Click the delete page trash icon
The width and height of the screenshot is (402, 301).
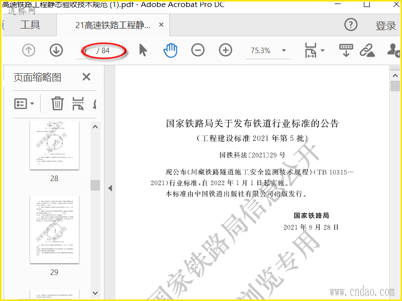click(57, 103)
